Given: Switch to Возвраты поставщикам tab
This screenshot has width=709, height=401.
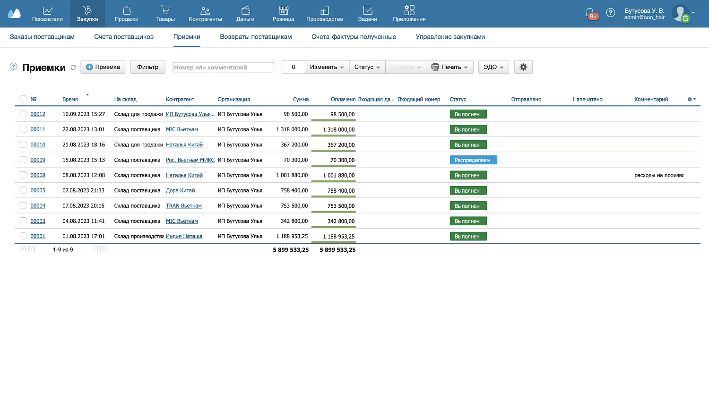Looking at the screenshot, I should pyautogui.click(x=256, y=37).
